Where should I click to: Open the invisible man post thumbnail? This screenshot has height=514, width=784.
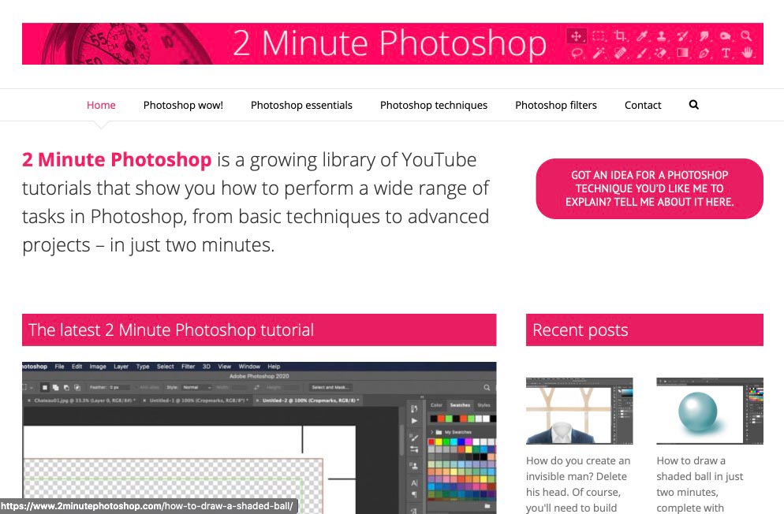pyautogui.click(x=579, y=411)
